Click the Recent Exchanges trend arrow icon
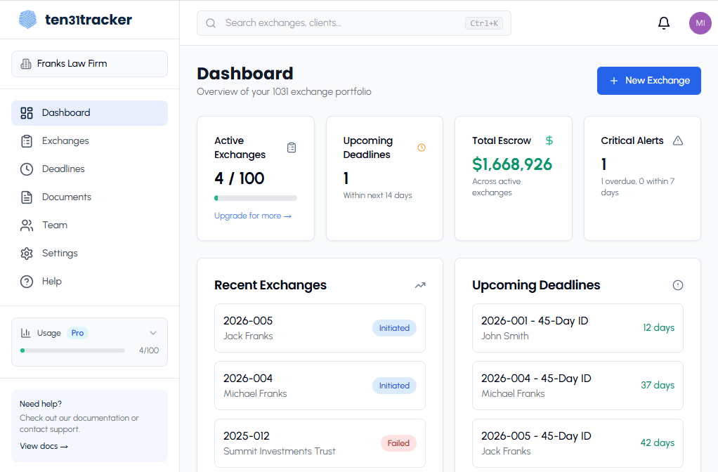Viewport: 718px width, 472px height. (420, 285)
